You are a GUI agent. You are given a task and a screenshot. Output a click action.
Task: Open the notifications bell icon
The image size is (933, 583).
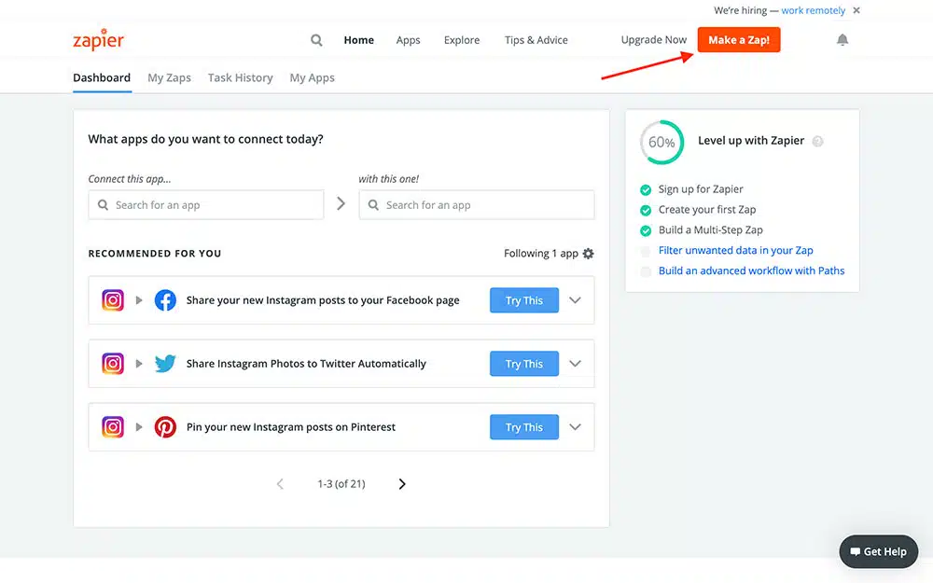(842, 40)
